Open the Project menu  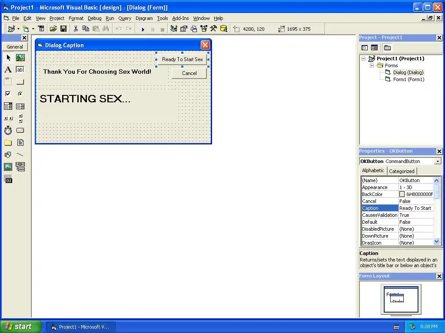coord(57,18)
